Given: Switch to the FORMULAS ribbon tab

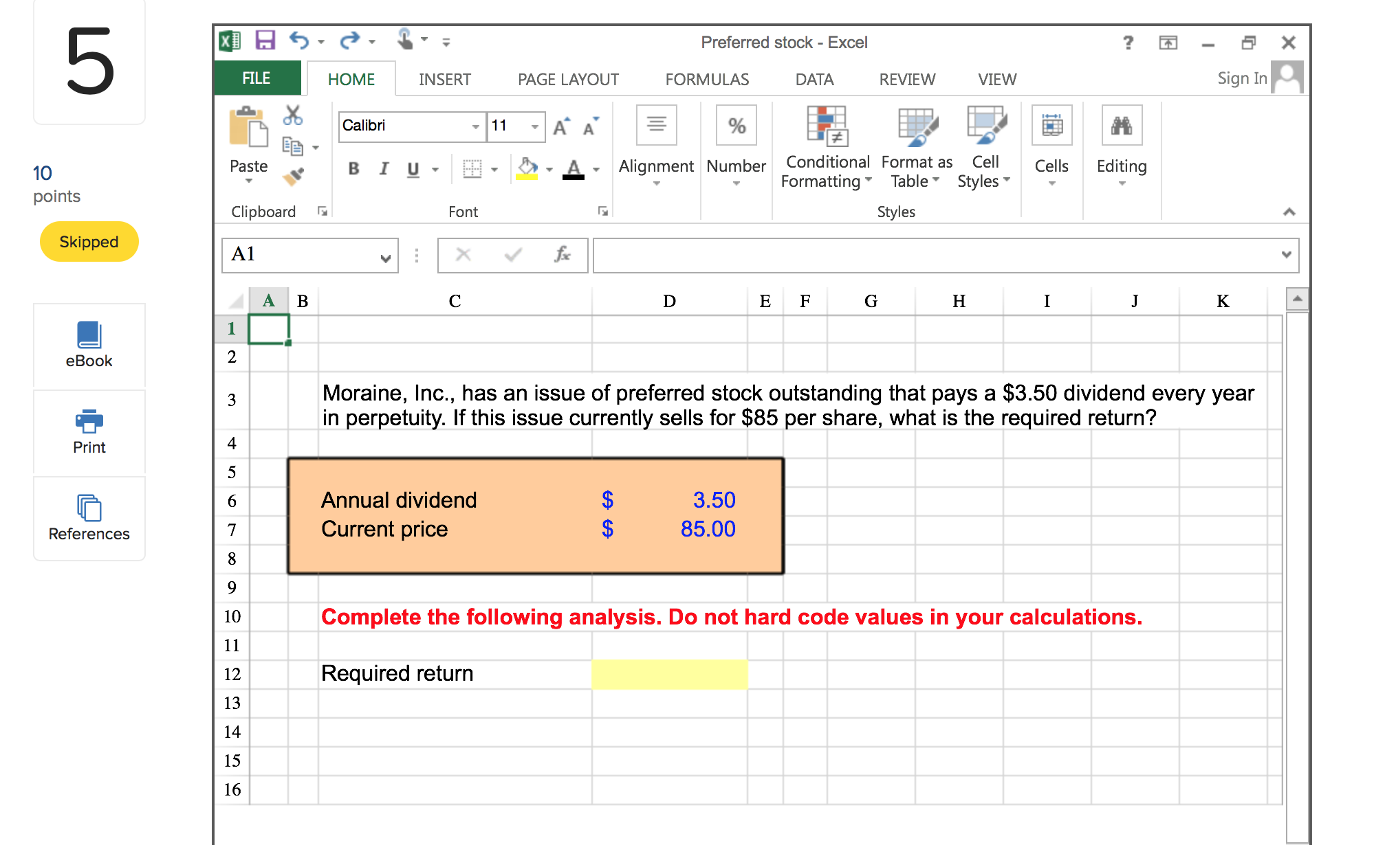Looking at the screenshot, I should 707,79.
